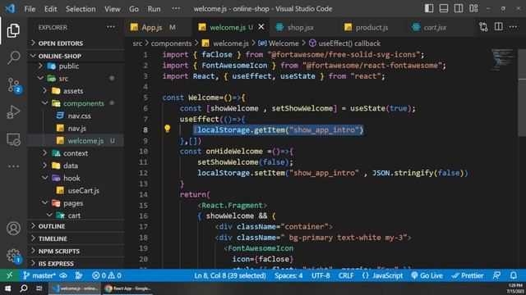
Task: Change indentation Spaces: 4 setting
Action: point(288,275)
